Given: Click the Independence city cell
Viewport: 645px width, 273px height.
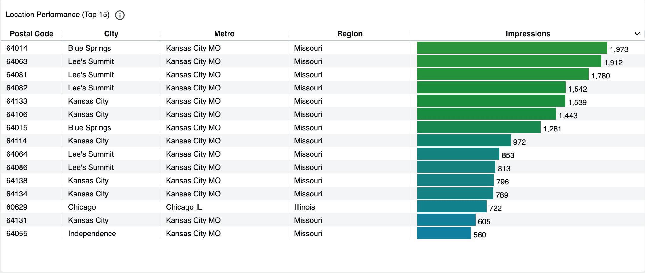Looking at the screenshot, I should [x=92, y=234].
